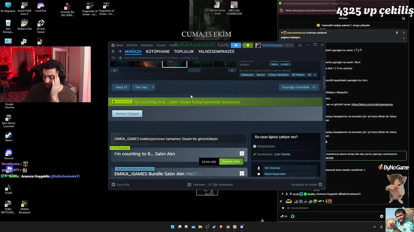Screen dimensions: 414x232
Task: Open Görünüm menu
Action: 132,45
